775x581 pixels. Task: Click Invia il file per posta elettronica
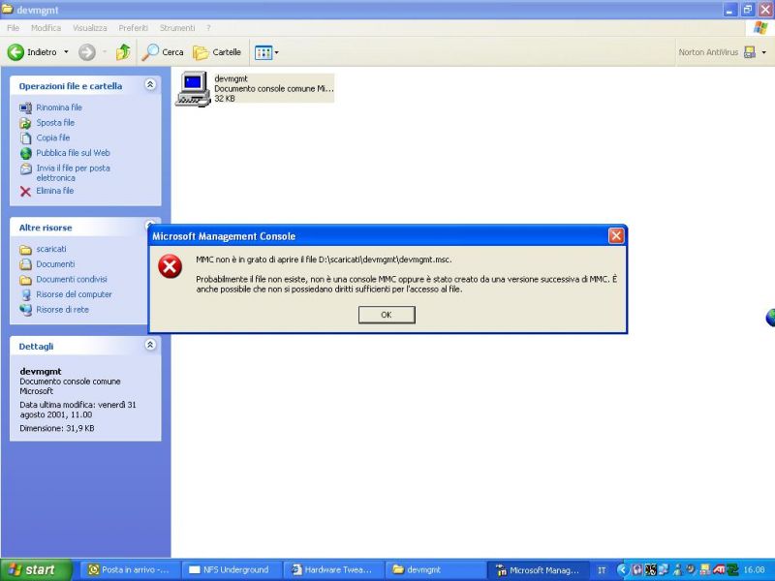pos(73,173)
